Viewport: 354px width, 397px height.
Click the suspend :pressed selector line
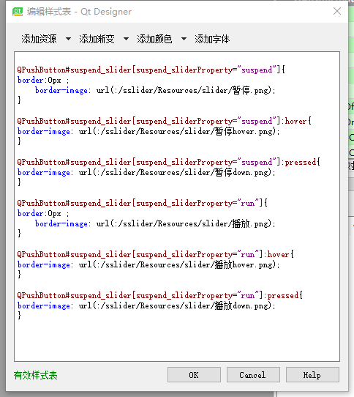[169, 162]
